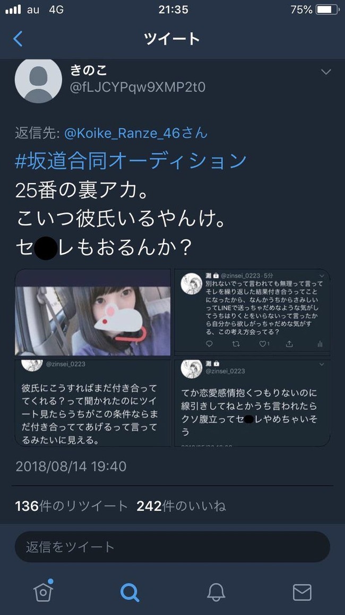Open the Search magnifier tab
The height and width of the screenshot is (615, 345).
[x=130, y=592]
